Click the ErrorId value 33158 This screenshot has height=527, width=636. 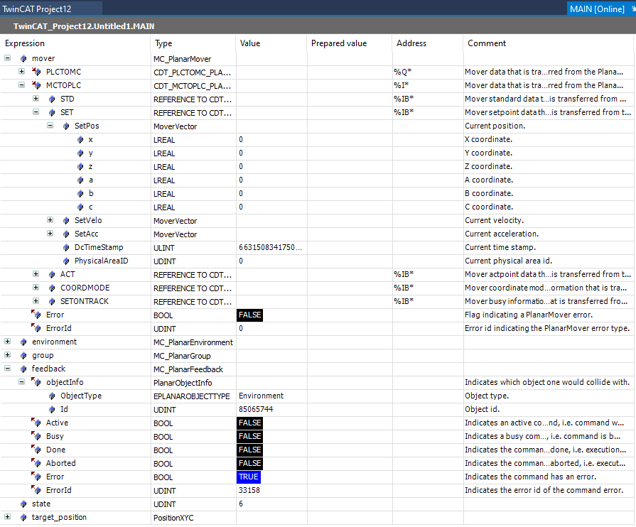tap(249, 490)
